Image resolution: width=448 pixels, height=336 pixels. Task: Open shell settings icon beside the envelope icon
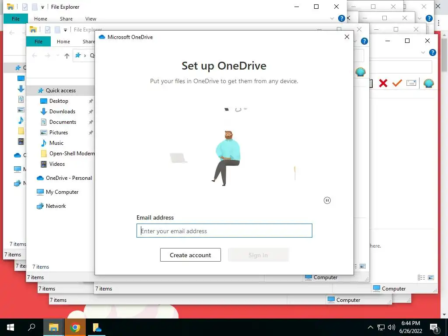coord(429,83)
